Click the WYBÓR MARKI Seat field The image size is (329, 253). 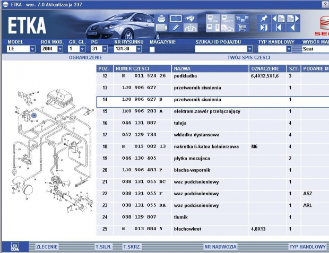[x=315, y=49]
